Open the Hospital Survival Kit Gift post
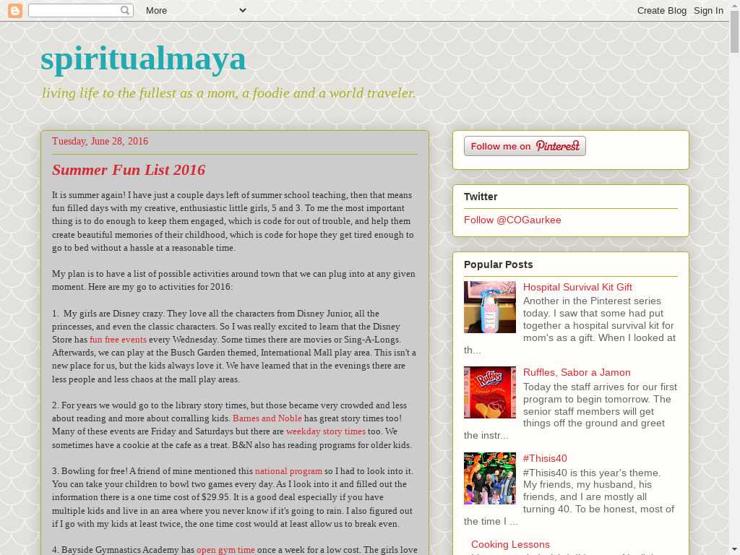 (577, 287)
